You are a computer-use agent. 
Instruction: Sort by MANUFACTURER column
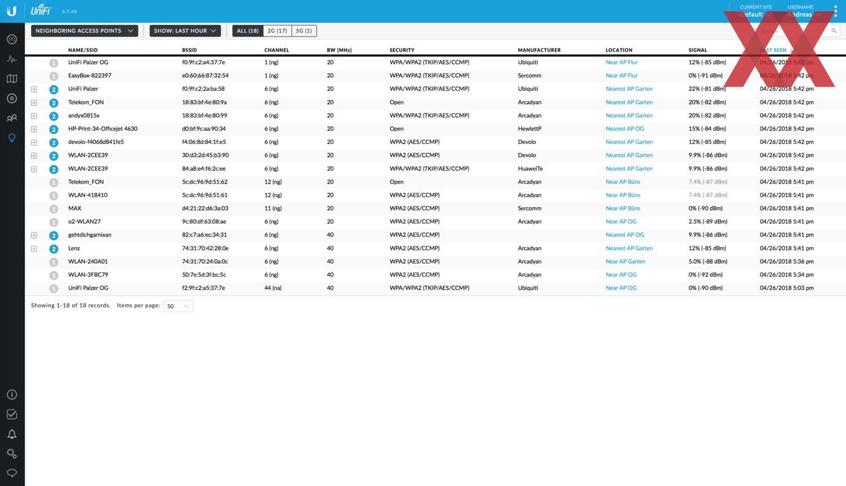point(539,50)
